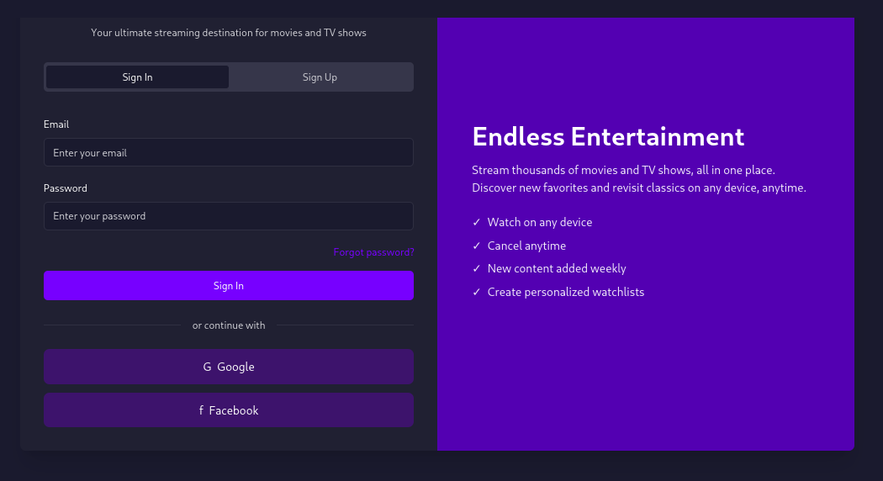Click the Facebook 'f' icon
Image resolution: width=883 pixels, height=481 pixels.
(x=201, y=411)
